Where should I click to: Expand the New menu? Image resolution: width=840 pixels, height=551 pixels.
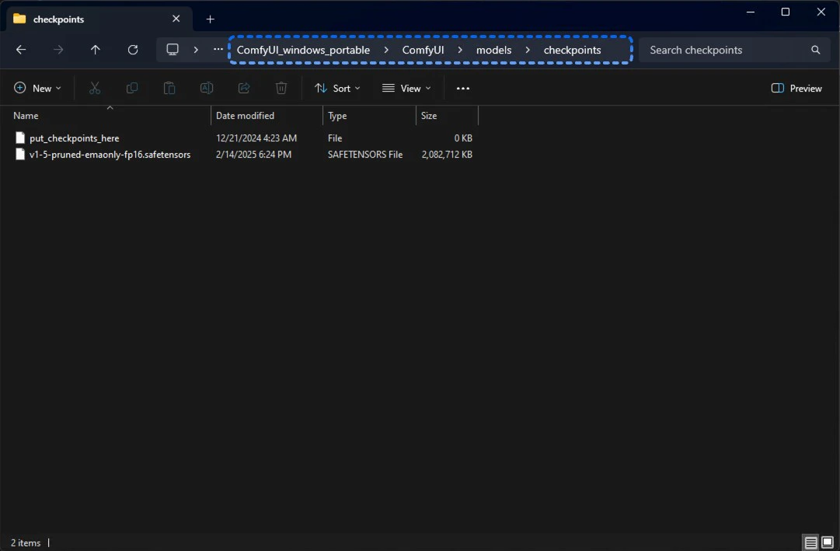[37, 88]
